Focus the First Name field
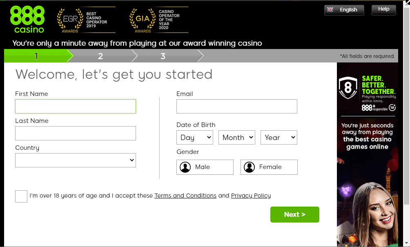The image size is (410, 247). click(76, 107)
